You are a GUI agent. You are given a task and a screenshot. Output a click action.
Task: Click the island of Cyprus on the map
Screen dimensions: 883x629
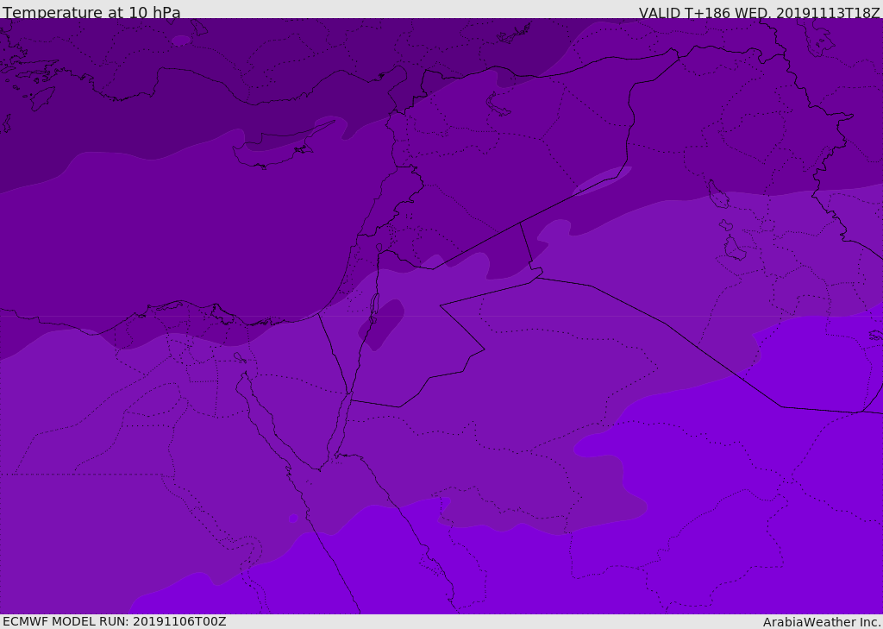coord(279,148)
